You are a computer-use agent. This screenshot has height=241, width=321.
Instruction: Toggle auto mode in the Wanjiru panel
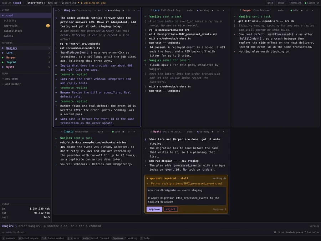tap(101, 10)
